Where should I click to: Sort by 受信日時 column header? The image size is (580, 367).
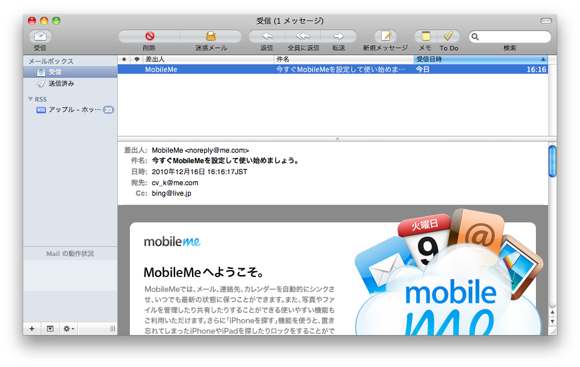tap(481, 59)
